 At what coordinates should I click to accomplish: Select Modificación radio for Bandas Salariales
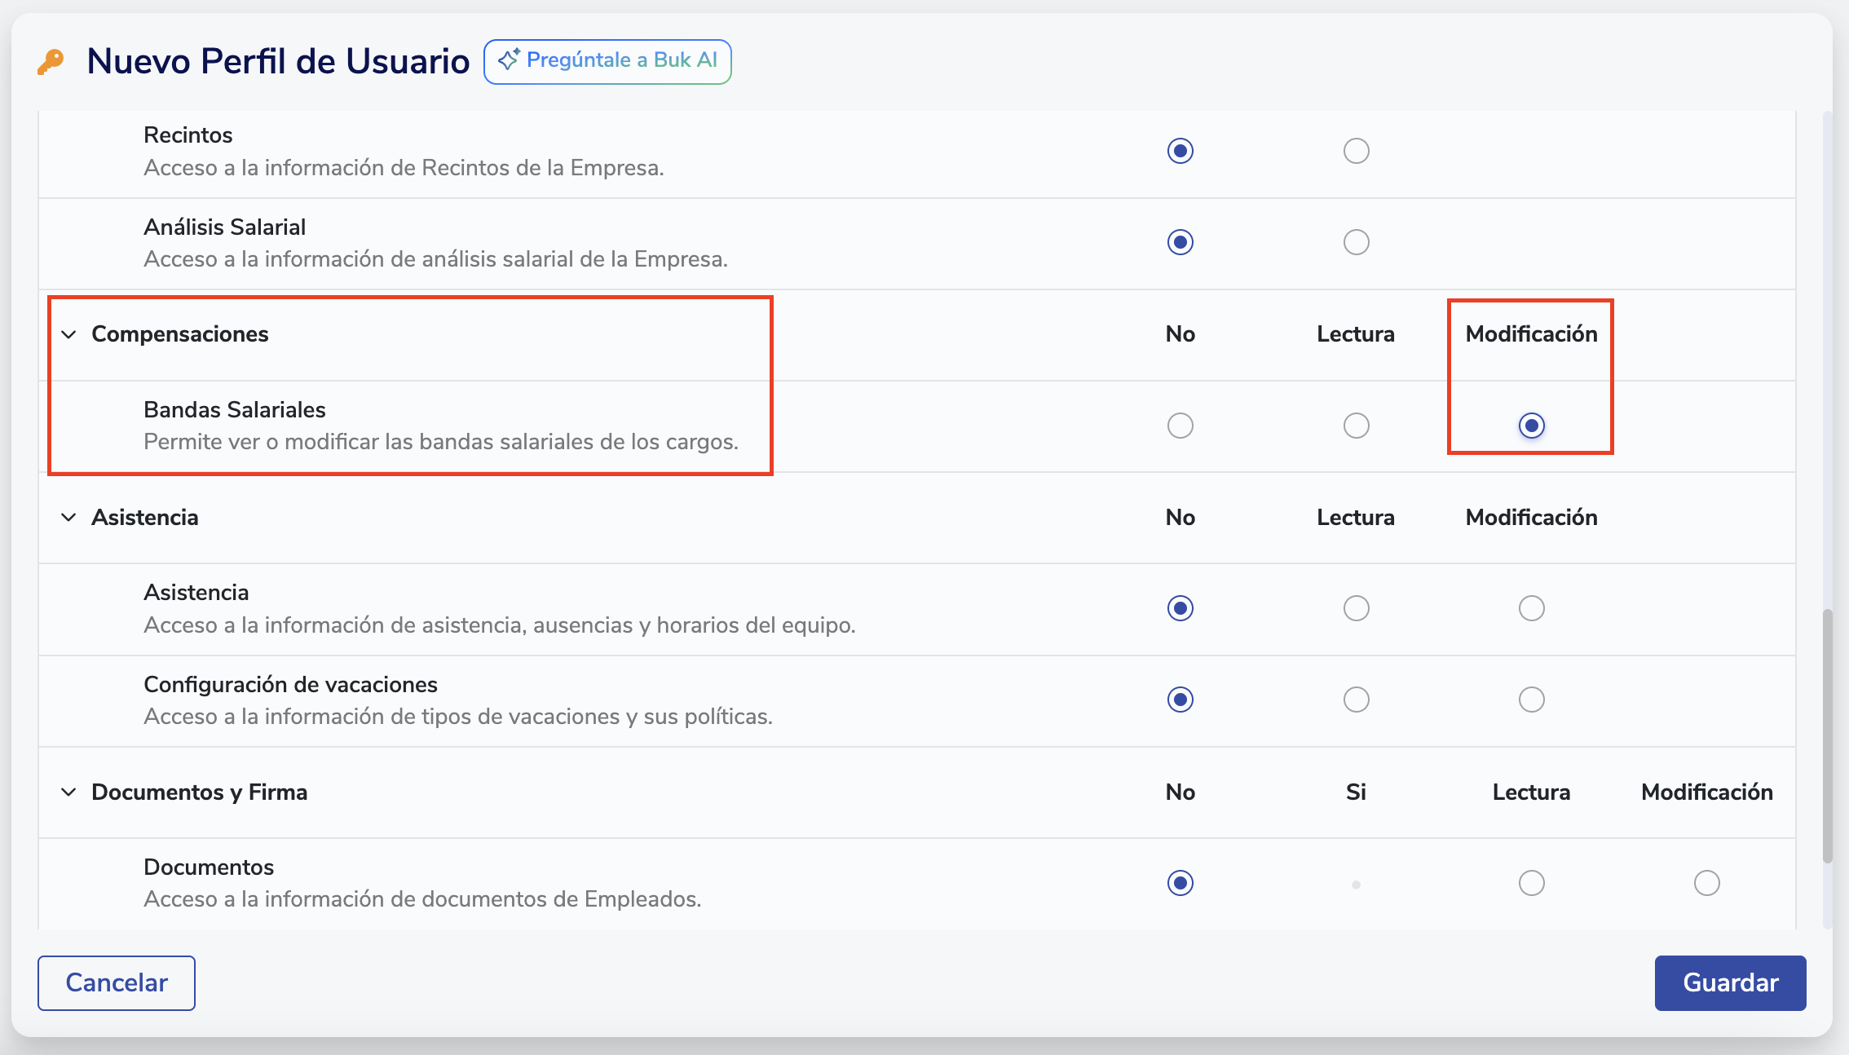1531,426
